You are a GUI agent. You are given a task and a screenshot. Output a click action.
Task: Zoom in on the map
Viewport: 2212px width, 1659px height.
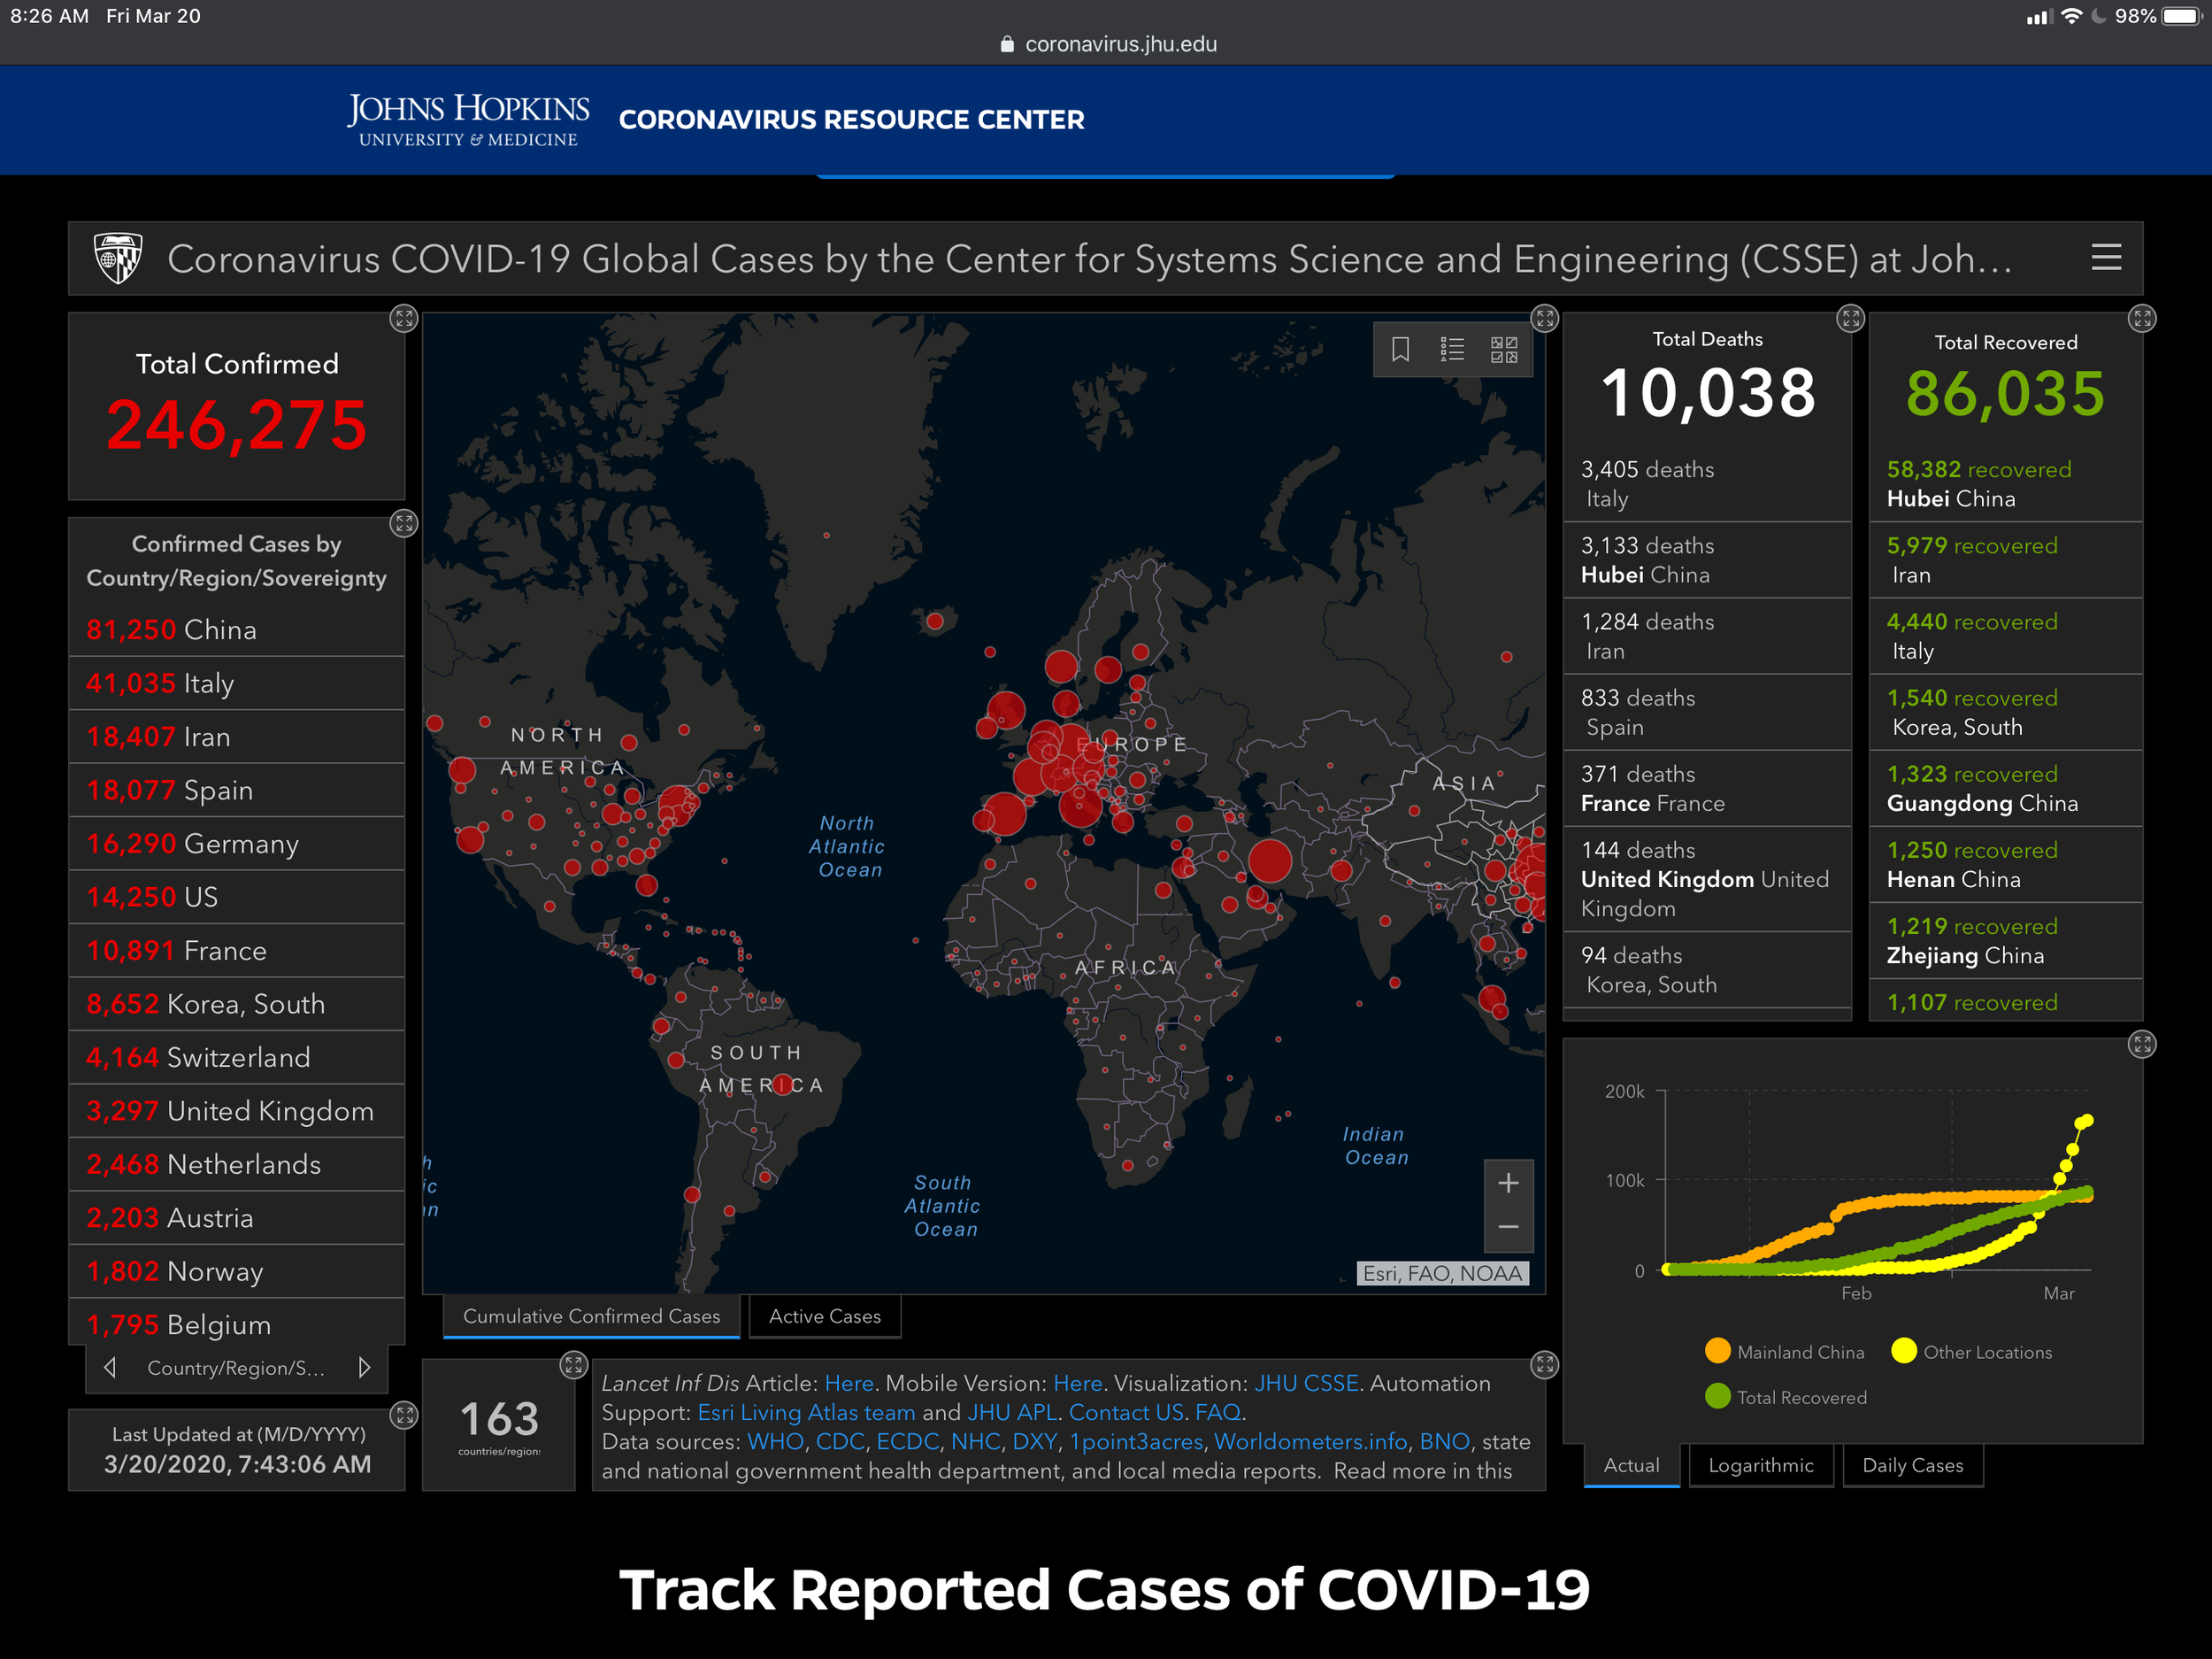click(x=1508, y=1183)
